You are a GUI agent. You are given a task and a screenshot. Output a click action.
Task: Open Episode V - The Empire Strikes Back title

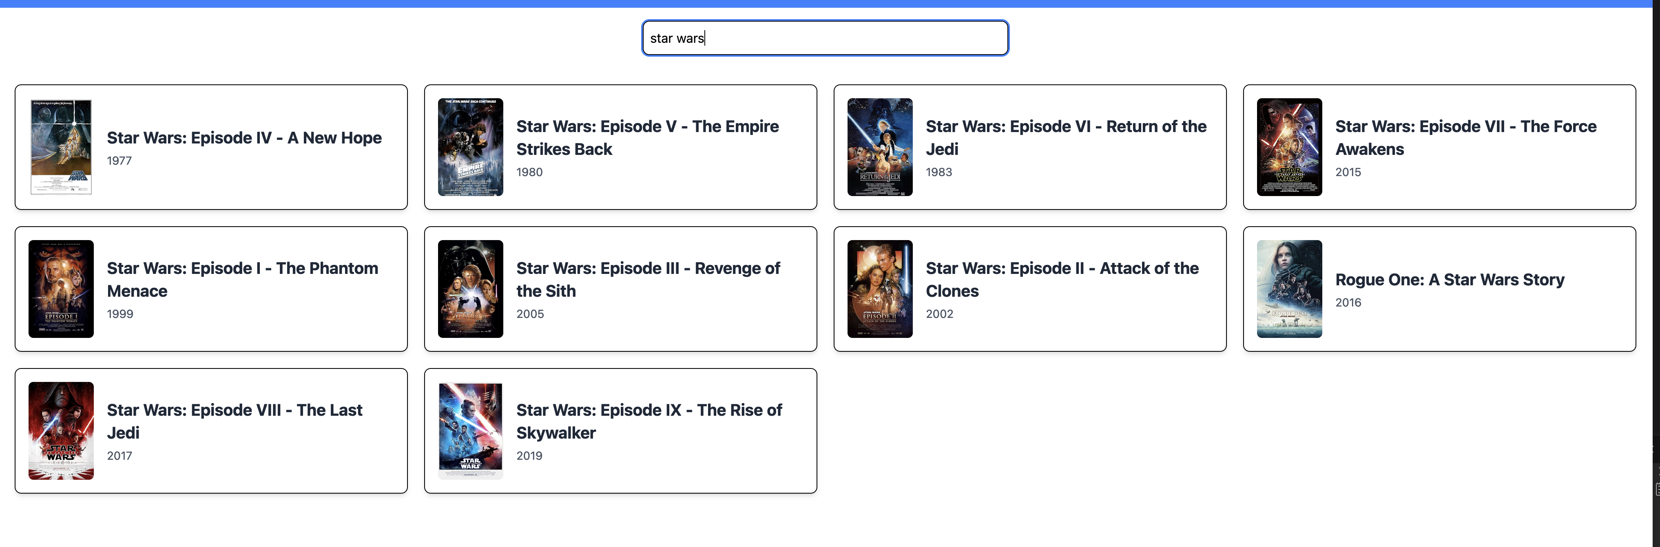click(647, 137)
